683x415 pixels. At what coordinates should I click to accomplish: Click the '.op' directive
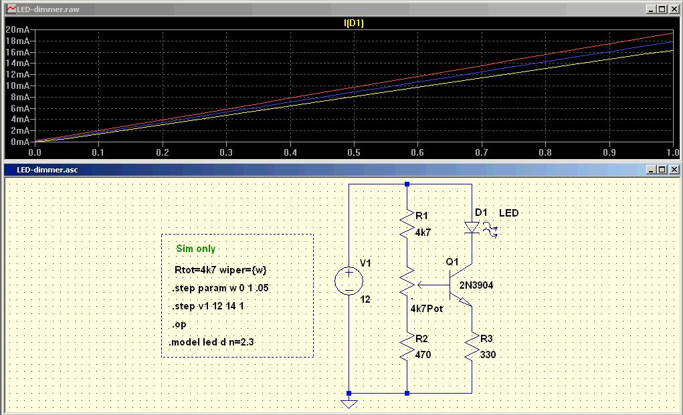pyautogui.click(x=179, y=325)
